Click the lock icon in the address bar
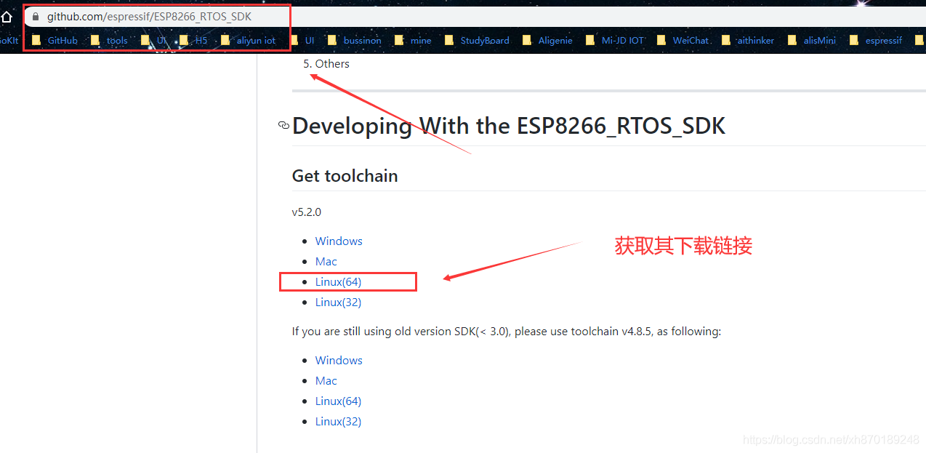The image size is (926, 453). (x=35, y=17)
